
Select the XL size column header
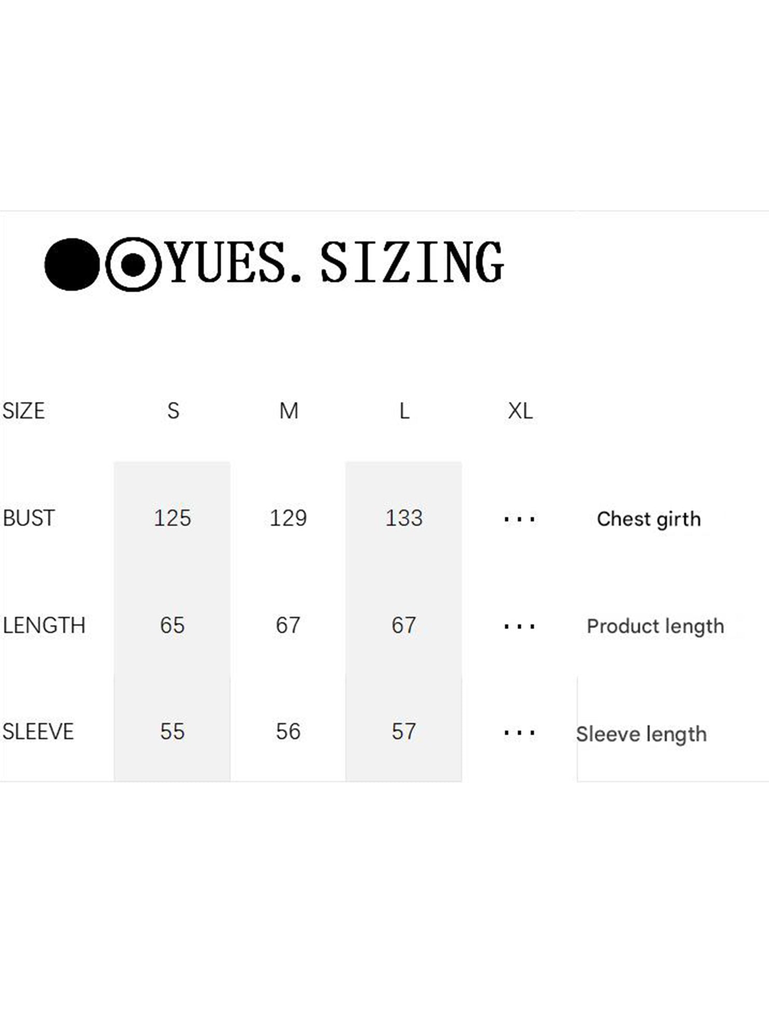click(x=520, y=411)
